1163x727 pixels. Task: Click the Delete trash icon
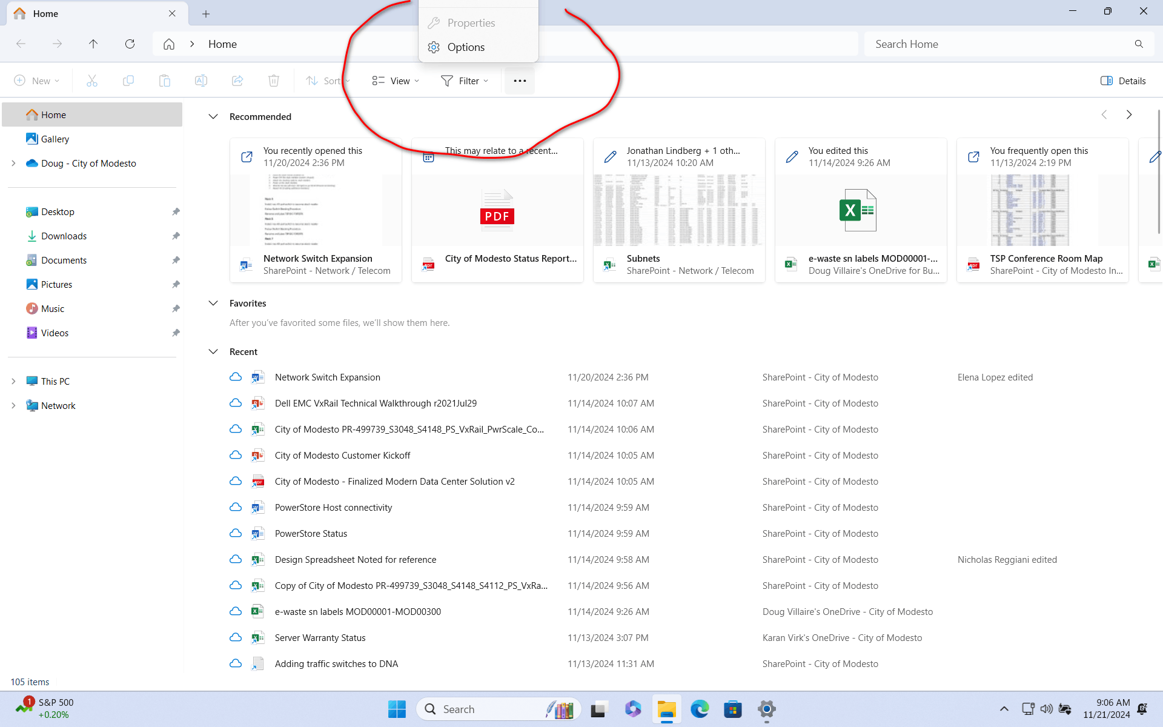coord(274,81)
